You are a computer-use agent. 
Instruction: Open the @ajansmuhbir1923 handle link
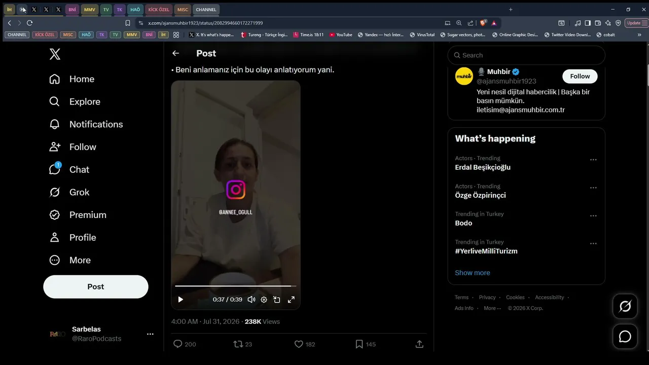(x=507, y=81)
